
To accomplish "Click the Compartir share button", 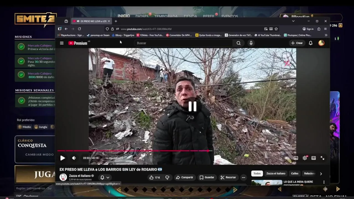I will pos(184,177).
